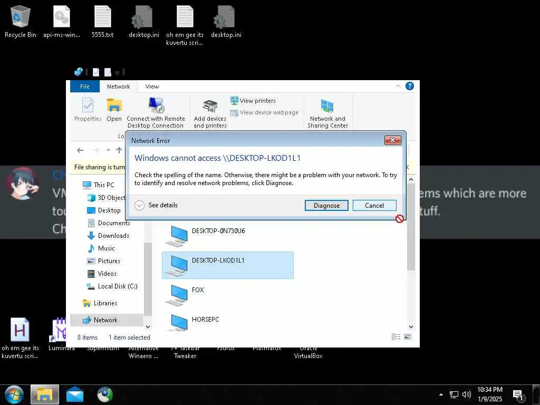Click navigation pane scroll down arrow
Image resolution: width=540 pixels, height=405 pixels.
(148, 327)
